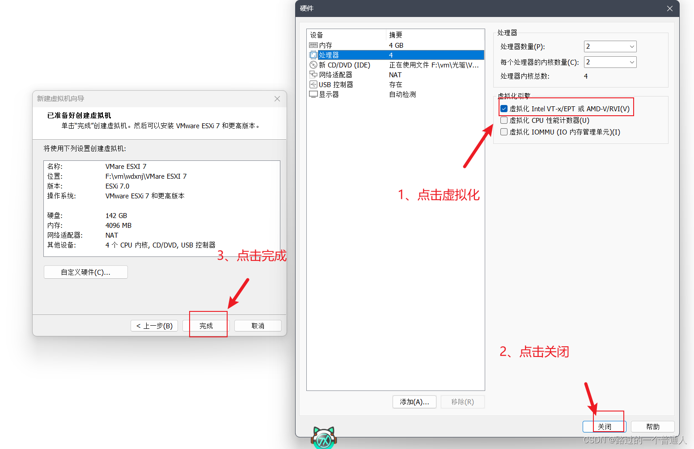Click the 142 GB disk value in wizard
Viewport: 694px width, 449px height.
116,215
